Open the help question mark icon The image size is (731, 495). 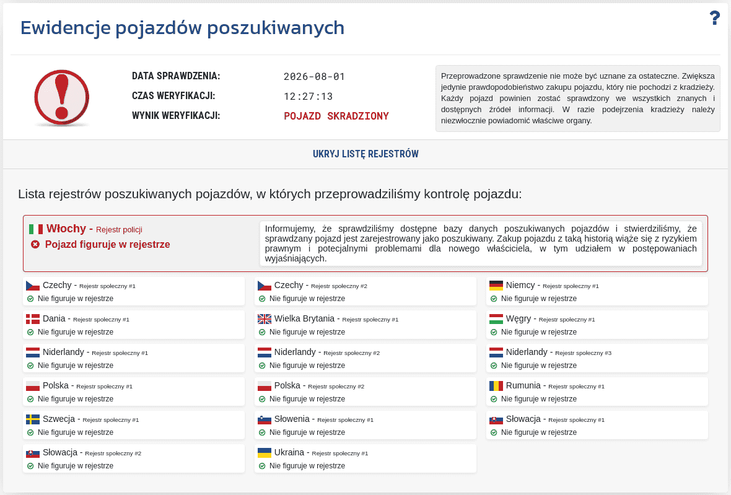point(715,18)
